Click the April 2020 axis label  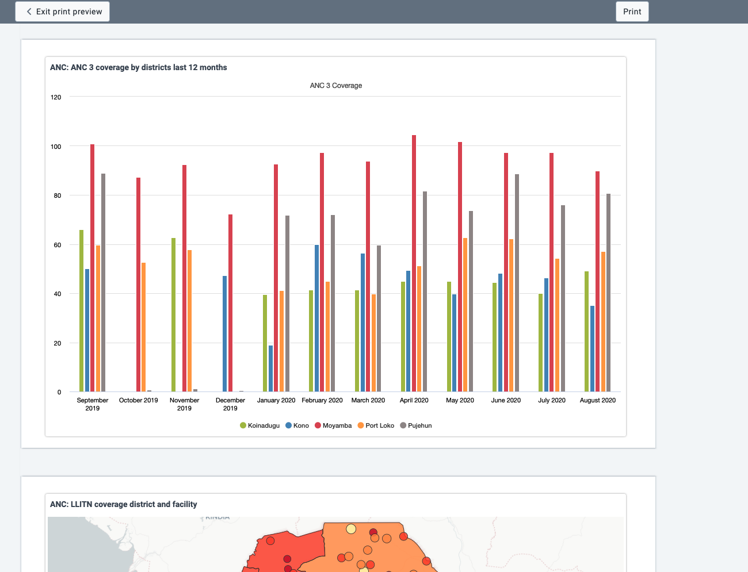click(x=414, y=400)
